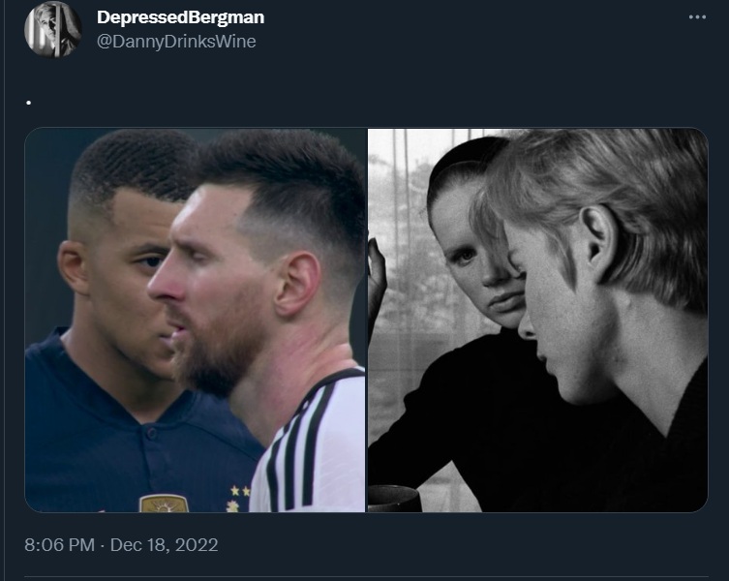Image resolution: width=729 pixels, height=581 pixels.
Task: Open the @DannyDrinksWine handle link
Action: 176,42
